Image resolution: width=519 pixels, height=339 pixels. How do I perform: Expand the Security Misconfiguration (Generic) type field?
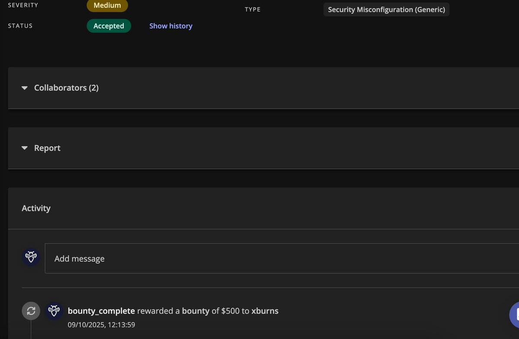386,9
